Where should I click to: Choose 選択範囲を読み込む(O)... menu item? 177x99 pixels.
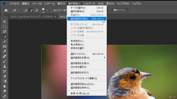pos(87,84)
